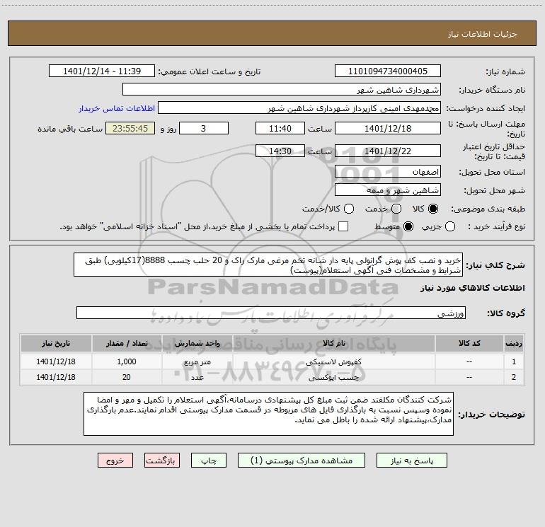Click the چسب اپوکسی item name cell
545x527 pixels.
[x=333, y=377]
